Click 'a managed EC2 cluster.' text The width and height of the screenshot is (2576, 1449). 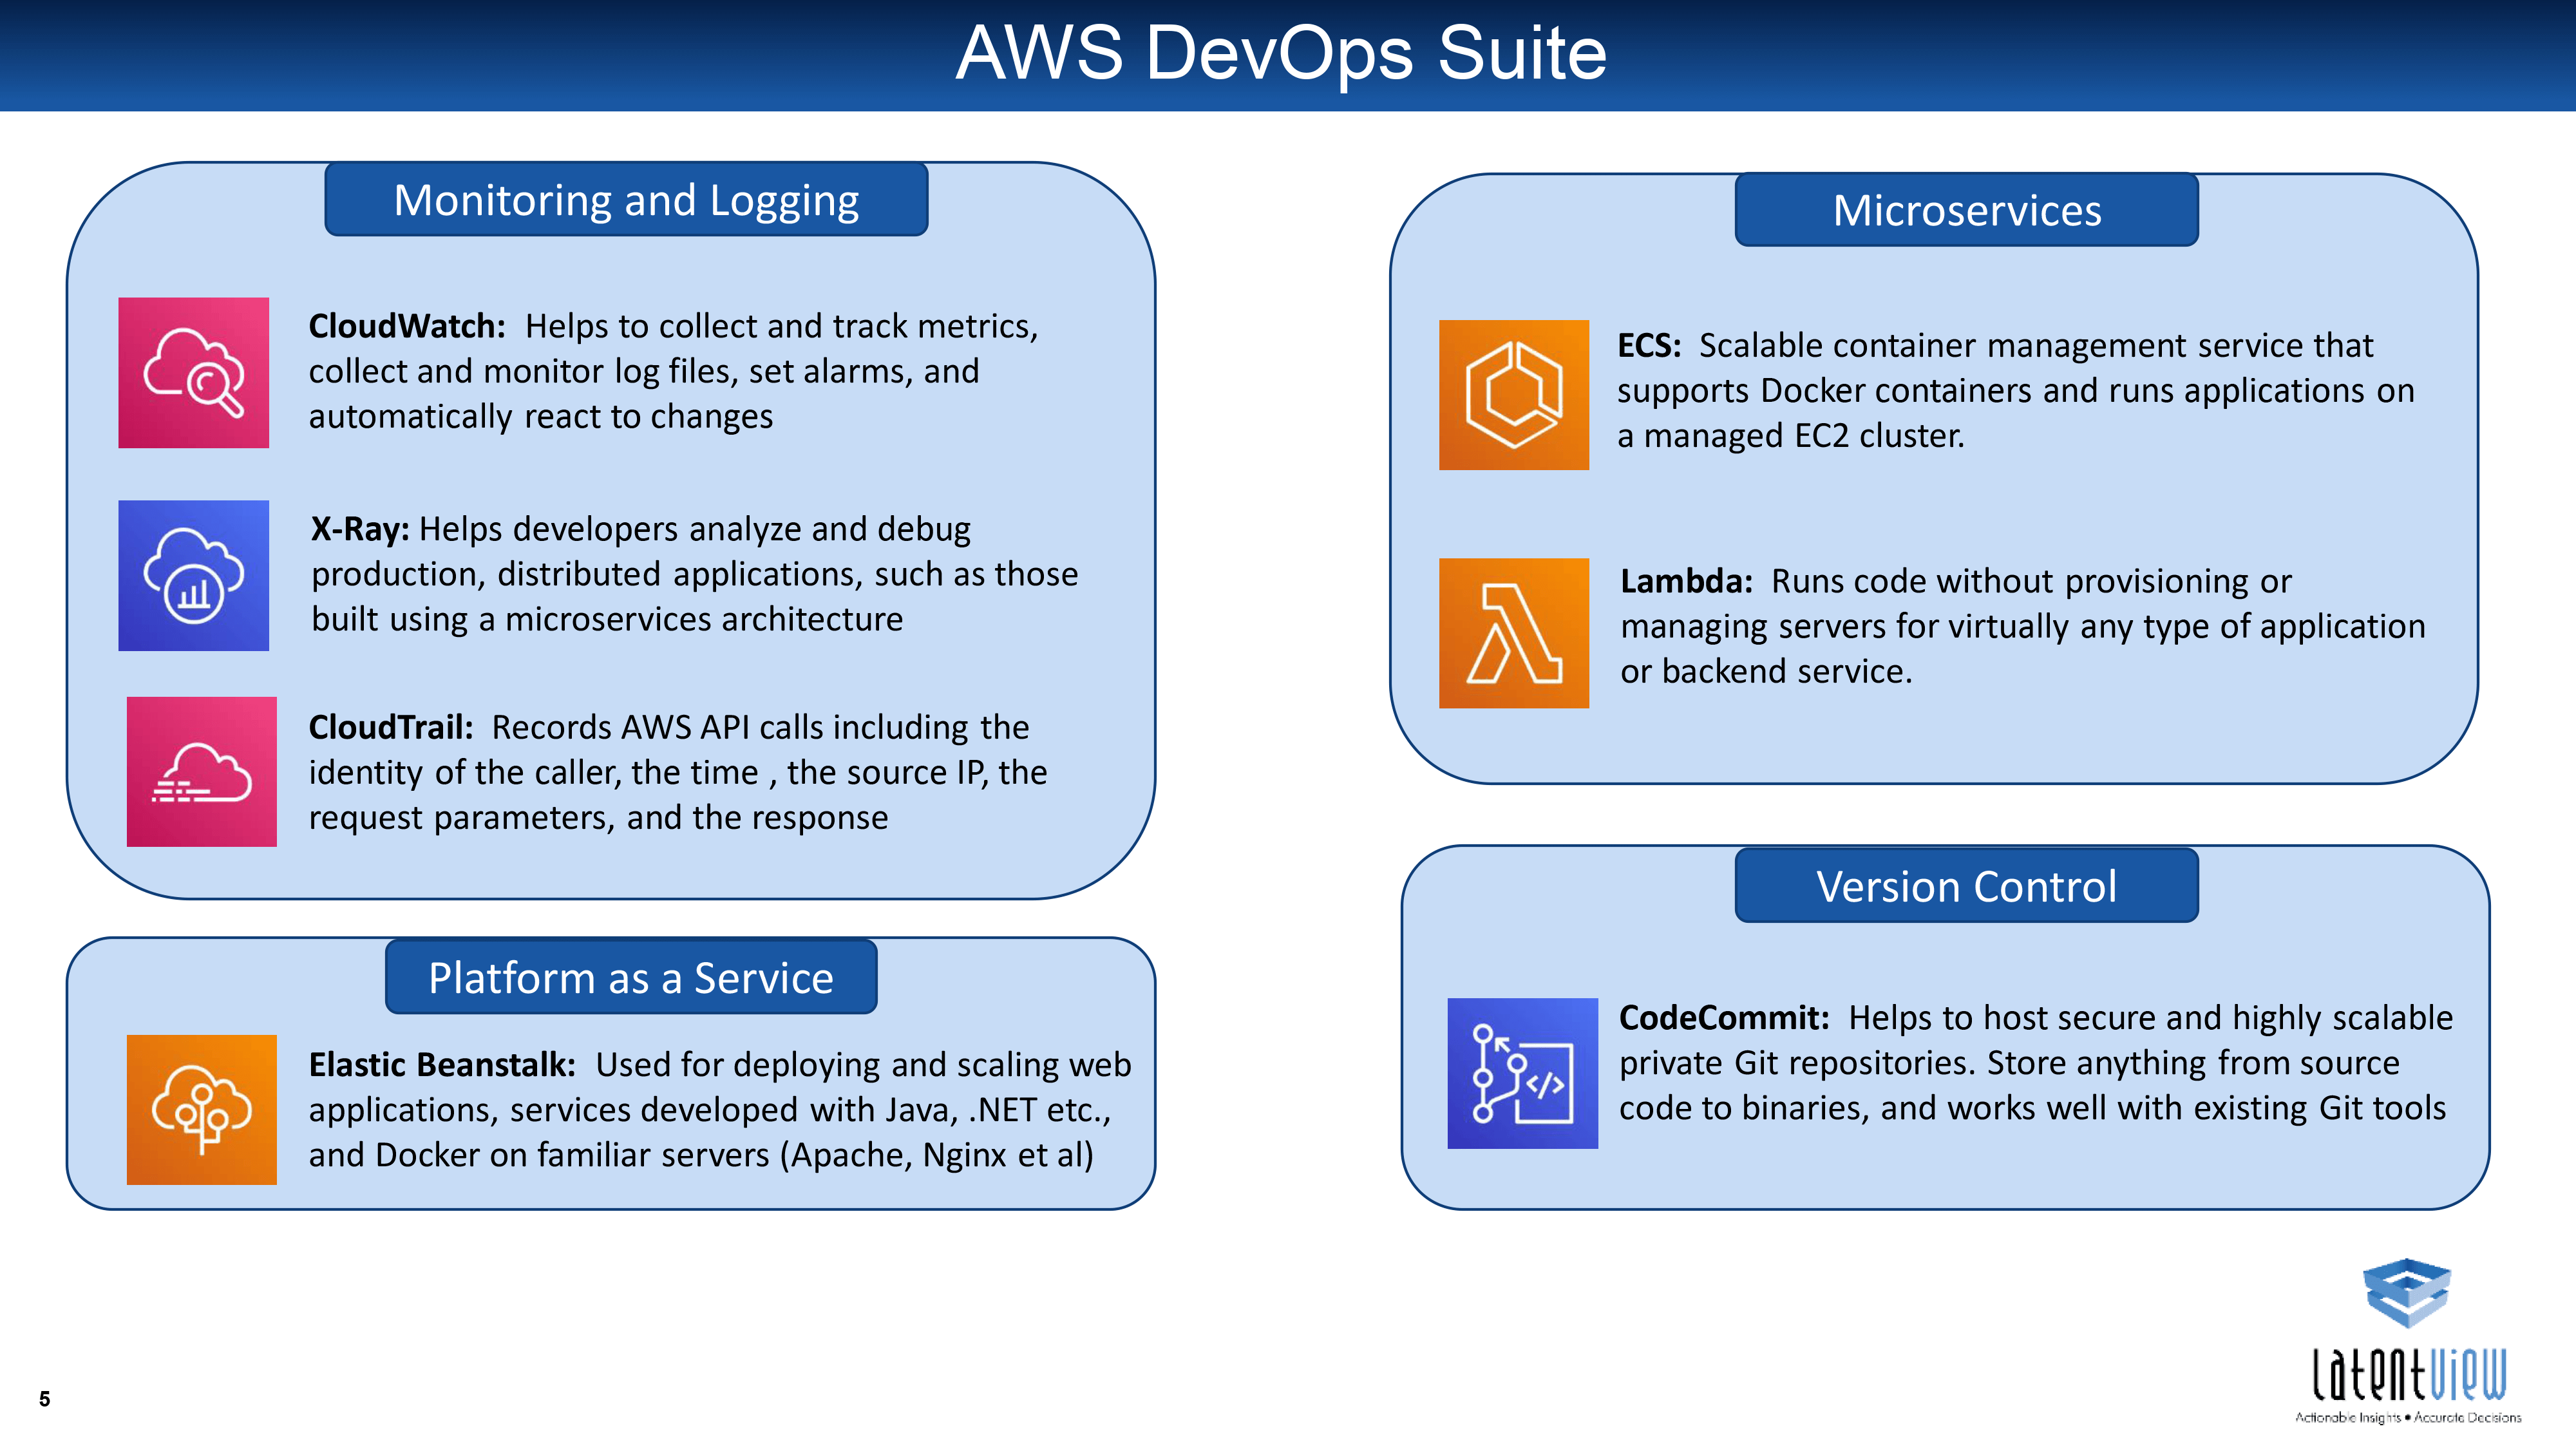pos(1791,436)
